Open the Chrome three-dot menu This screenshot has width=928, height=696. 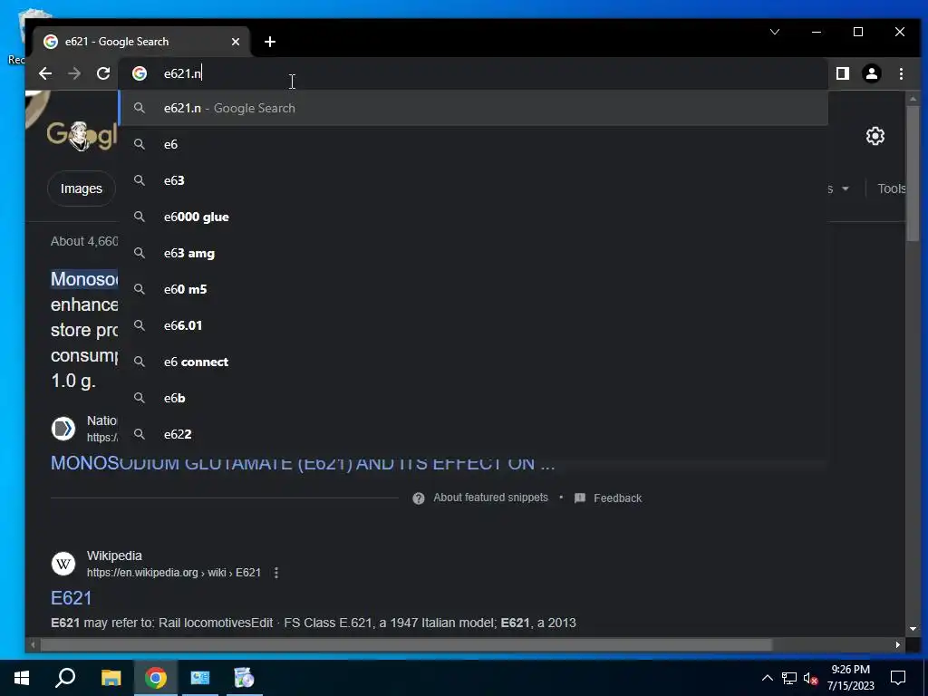click(x=901, y=73)
